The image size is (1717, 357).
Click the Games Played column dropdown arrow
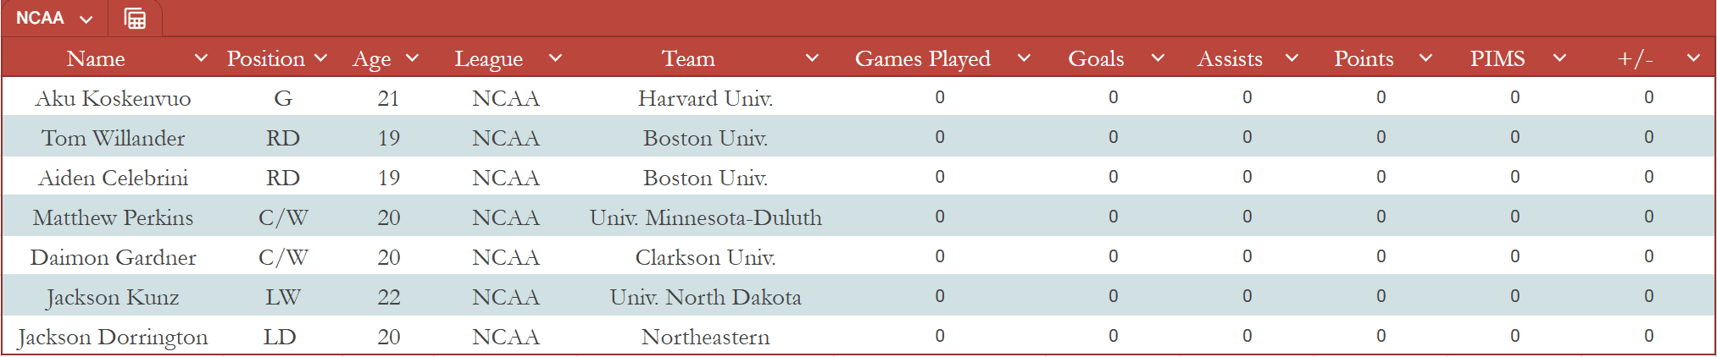pos(1024,58)
